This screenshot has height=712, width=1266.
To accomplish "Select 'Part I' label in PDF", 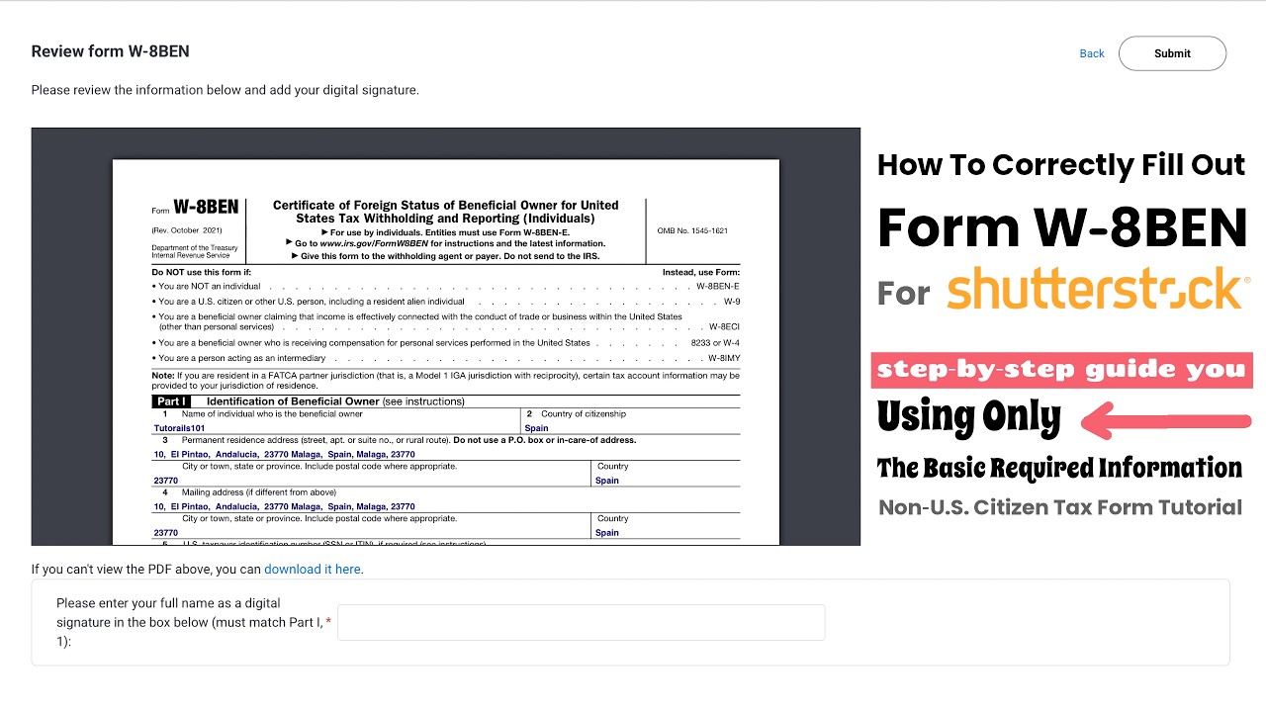I will tap(171, 401).
